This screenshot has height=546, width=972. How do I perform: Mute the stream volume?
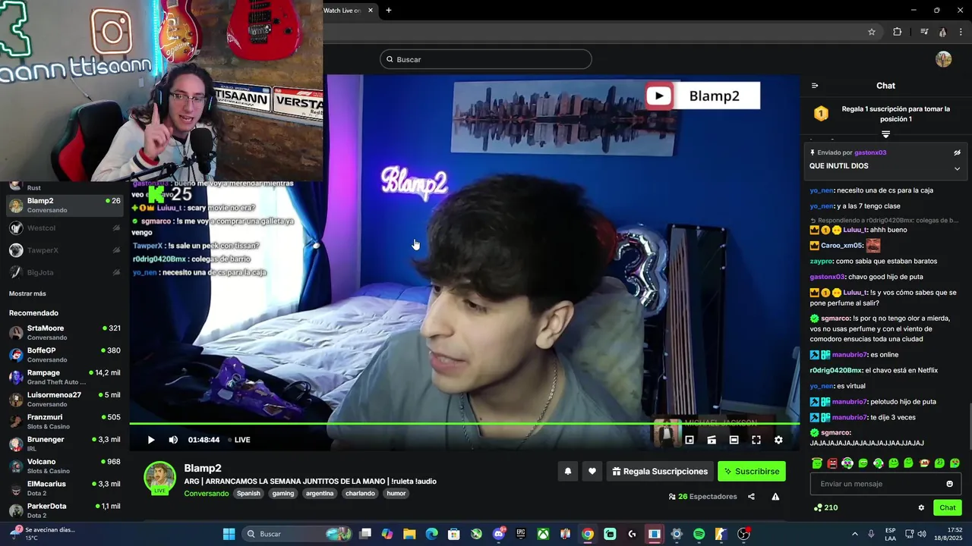click(173, 440)
